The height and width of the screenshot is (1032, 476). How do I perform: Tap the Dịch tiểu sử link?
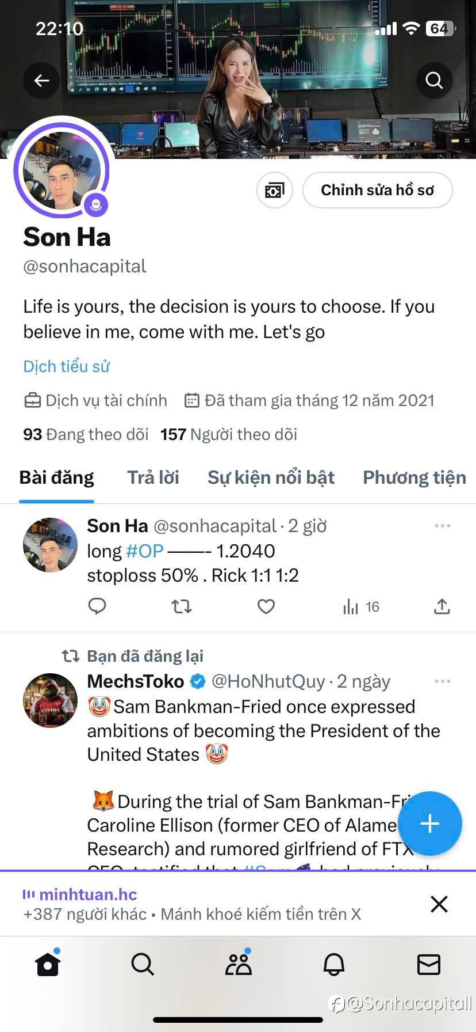pyautogui.click(x=66, y=366)
